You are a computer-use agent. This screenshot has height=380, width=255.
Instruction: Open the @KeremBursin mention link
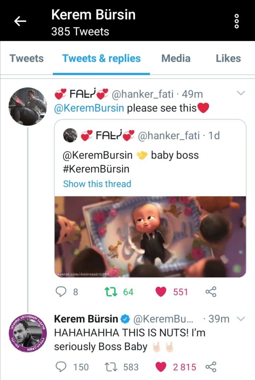(89, 108)
